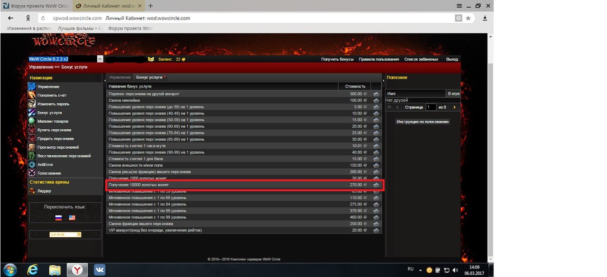Click the В игре column header

point(453,94)
